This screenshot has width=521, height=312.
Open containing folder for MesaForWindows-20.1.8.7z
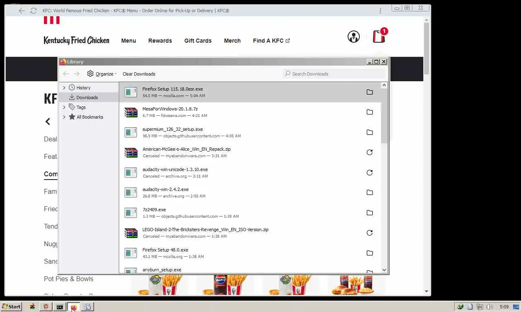(x=370, y=112)
